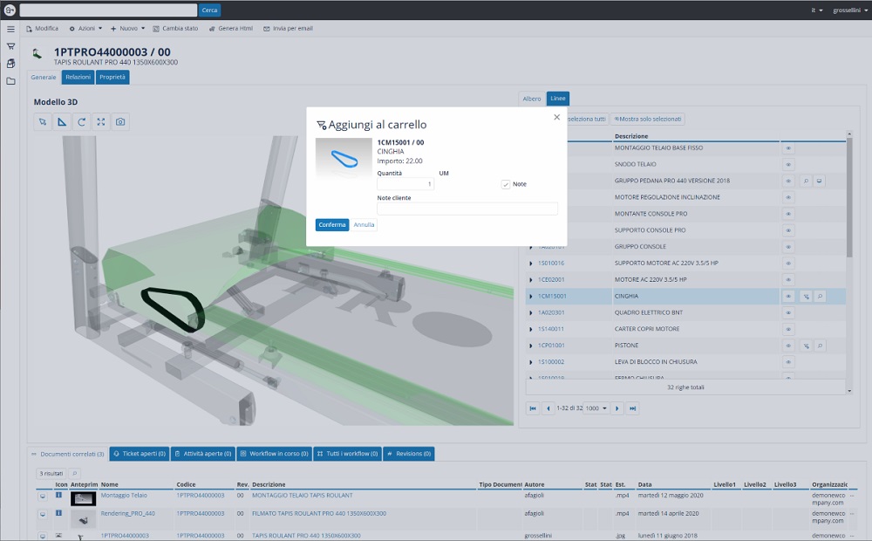Toggle visibility of SNODO TELAIO
Screen dimensions: 872x541
[788, 165]
